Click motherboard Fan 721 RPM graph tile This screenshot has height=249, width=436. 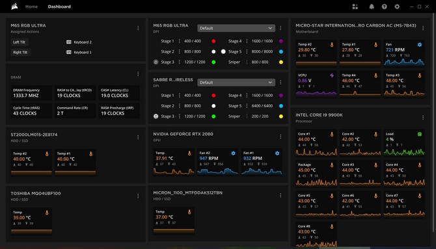tap(404, 53)
